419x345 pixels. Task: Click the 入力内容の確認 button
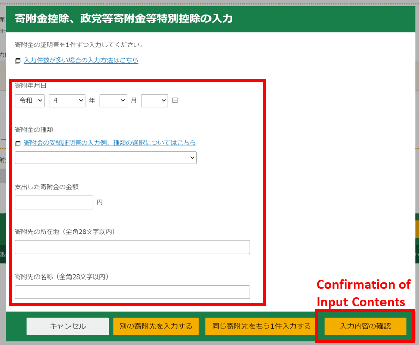pos(365,326)
